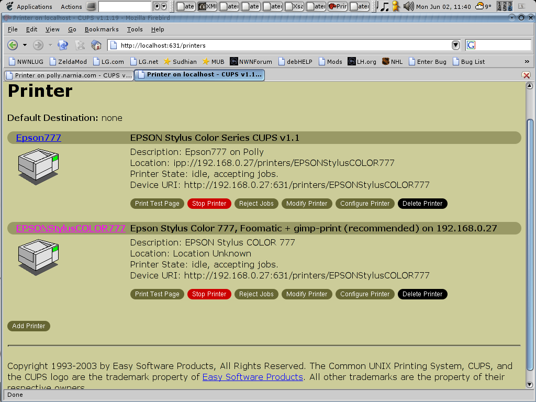Open the View menu
This screenshot has height=402, width=536.
click(53, 29)
